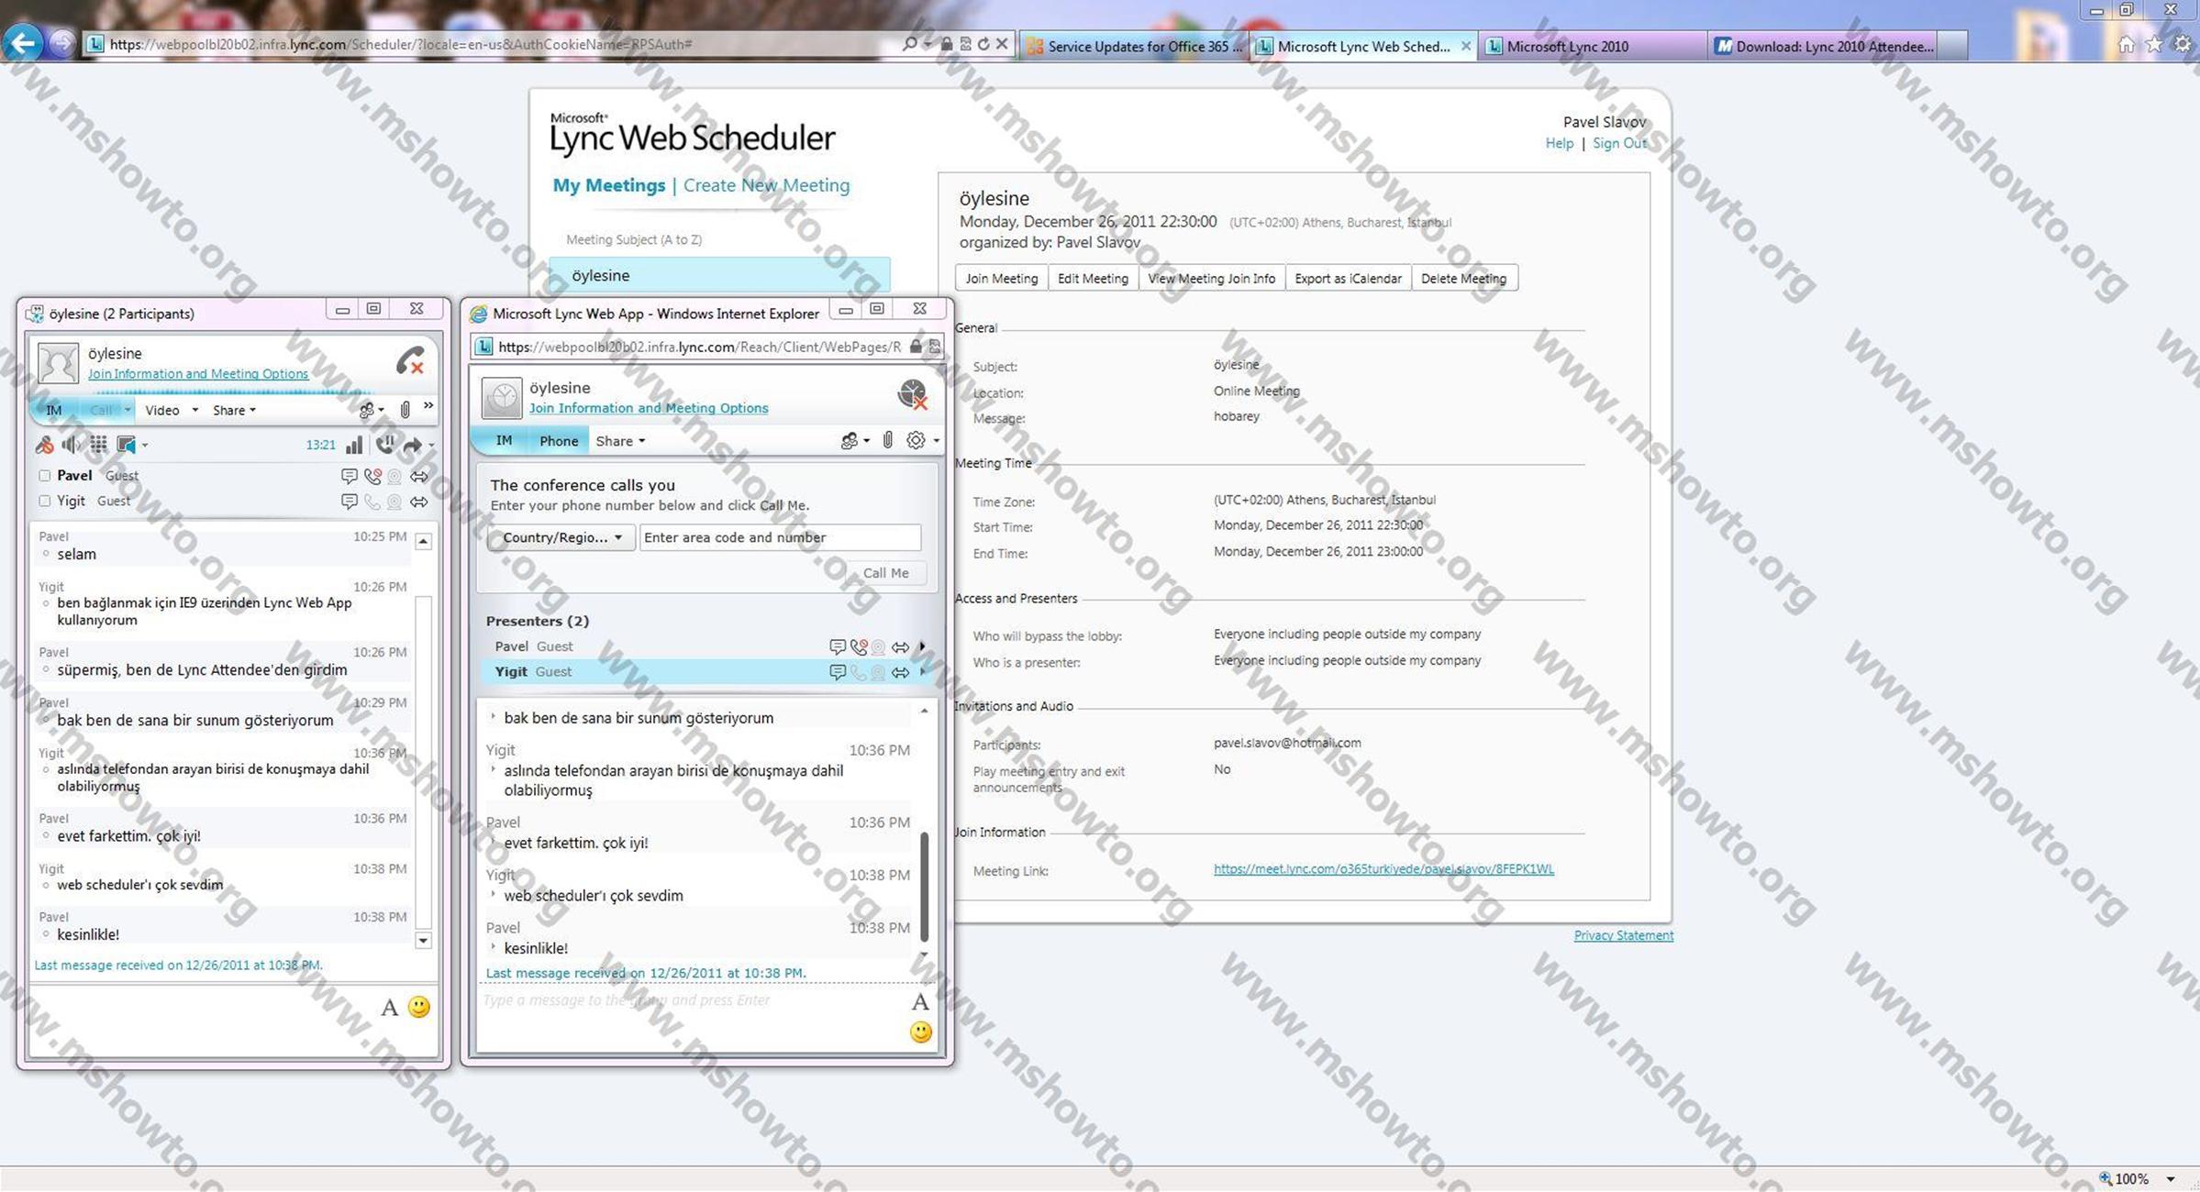The image size is (2200, 1192).
Task: Click View Meeting Join Info button
Action: (x=1211, y=279)
